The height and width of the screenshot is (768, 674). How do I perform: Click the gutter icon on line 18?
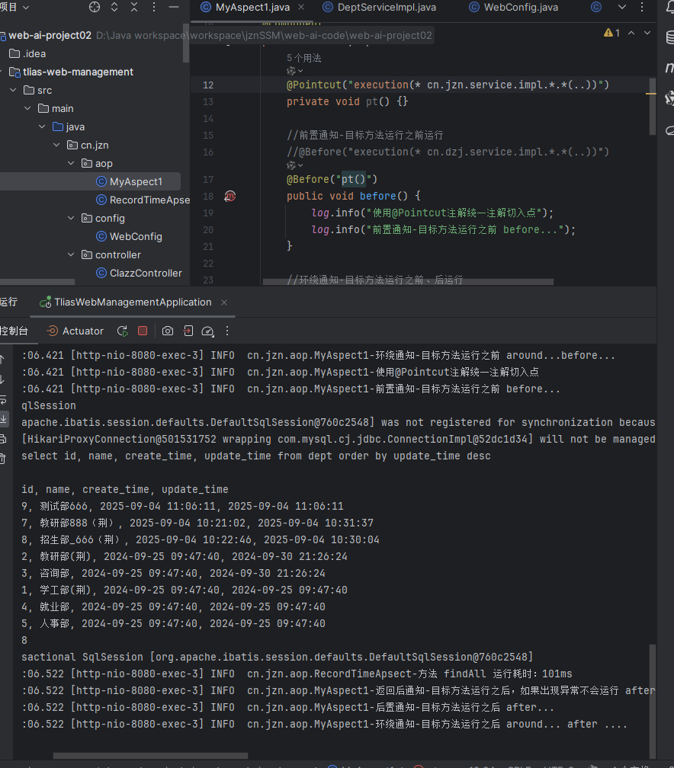point(230,197)
